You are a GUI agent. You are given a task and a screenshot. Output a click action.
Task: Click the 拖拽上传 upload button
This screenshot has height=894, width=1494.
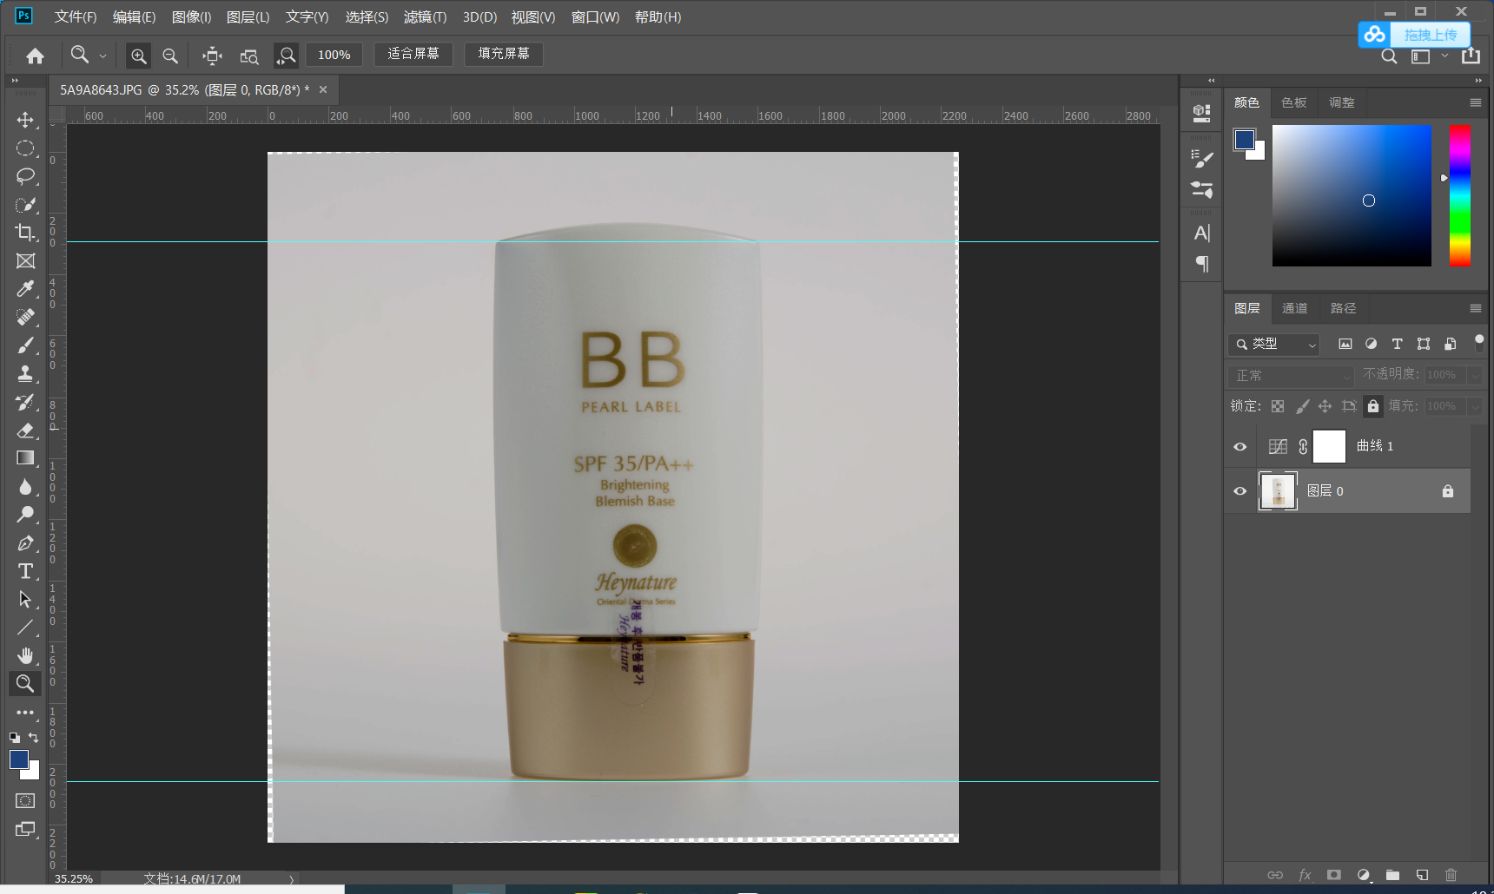point(1414,35)
